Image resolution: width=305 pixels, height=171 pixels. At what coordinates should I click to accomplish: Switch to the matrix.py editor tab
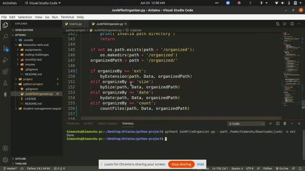75,24
